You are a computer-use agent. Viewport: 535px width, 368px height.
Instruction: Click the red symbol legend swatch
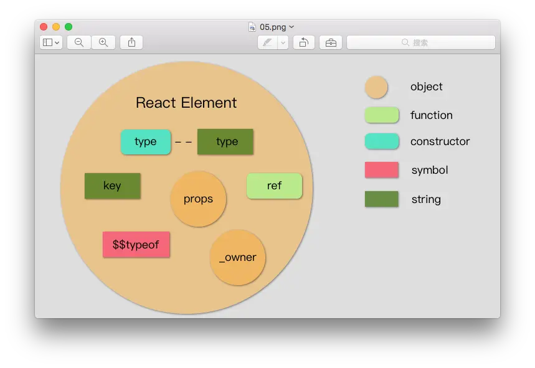tap(382, 170)
